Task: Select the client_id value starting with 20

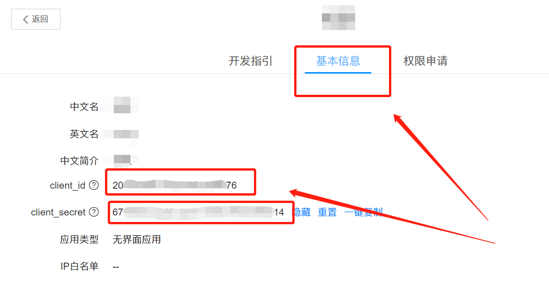Action: pyautogui.click(x=175, y=185)
